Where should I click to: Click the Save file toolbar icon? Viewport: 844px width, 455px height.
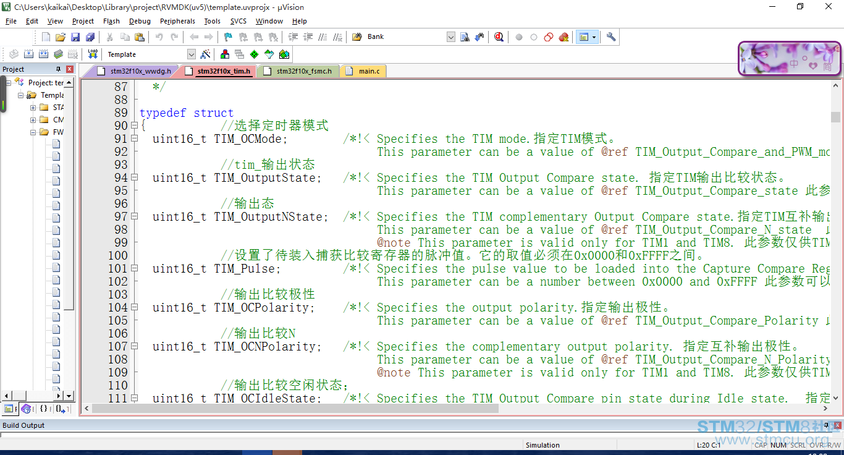tap(75, 37)
